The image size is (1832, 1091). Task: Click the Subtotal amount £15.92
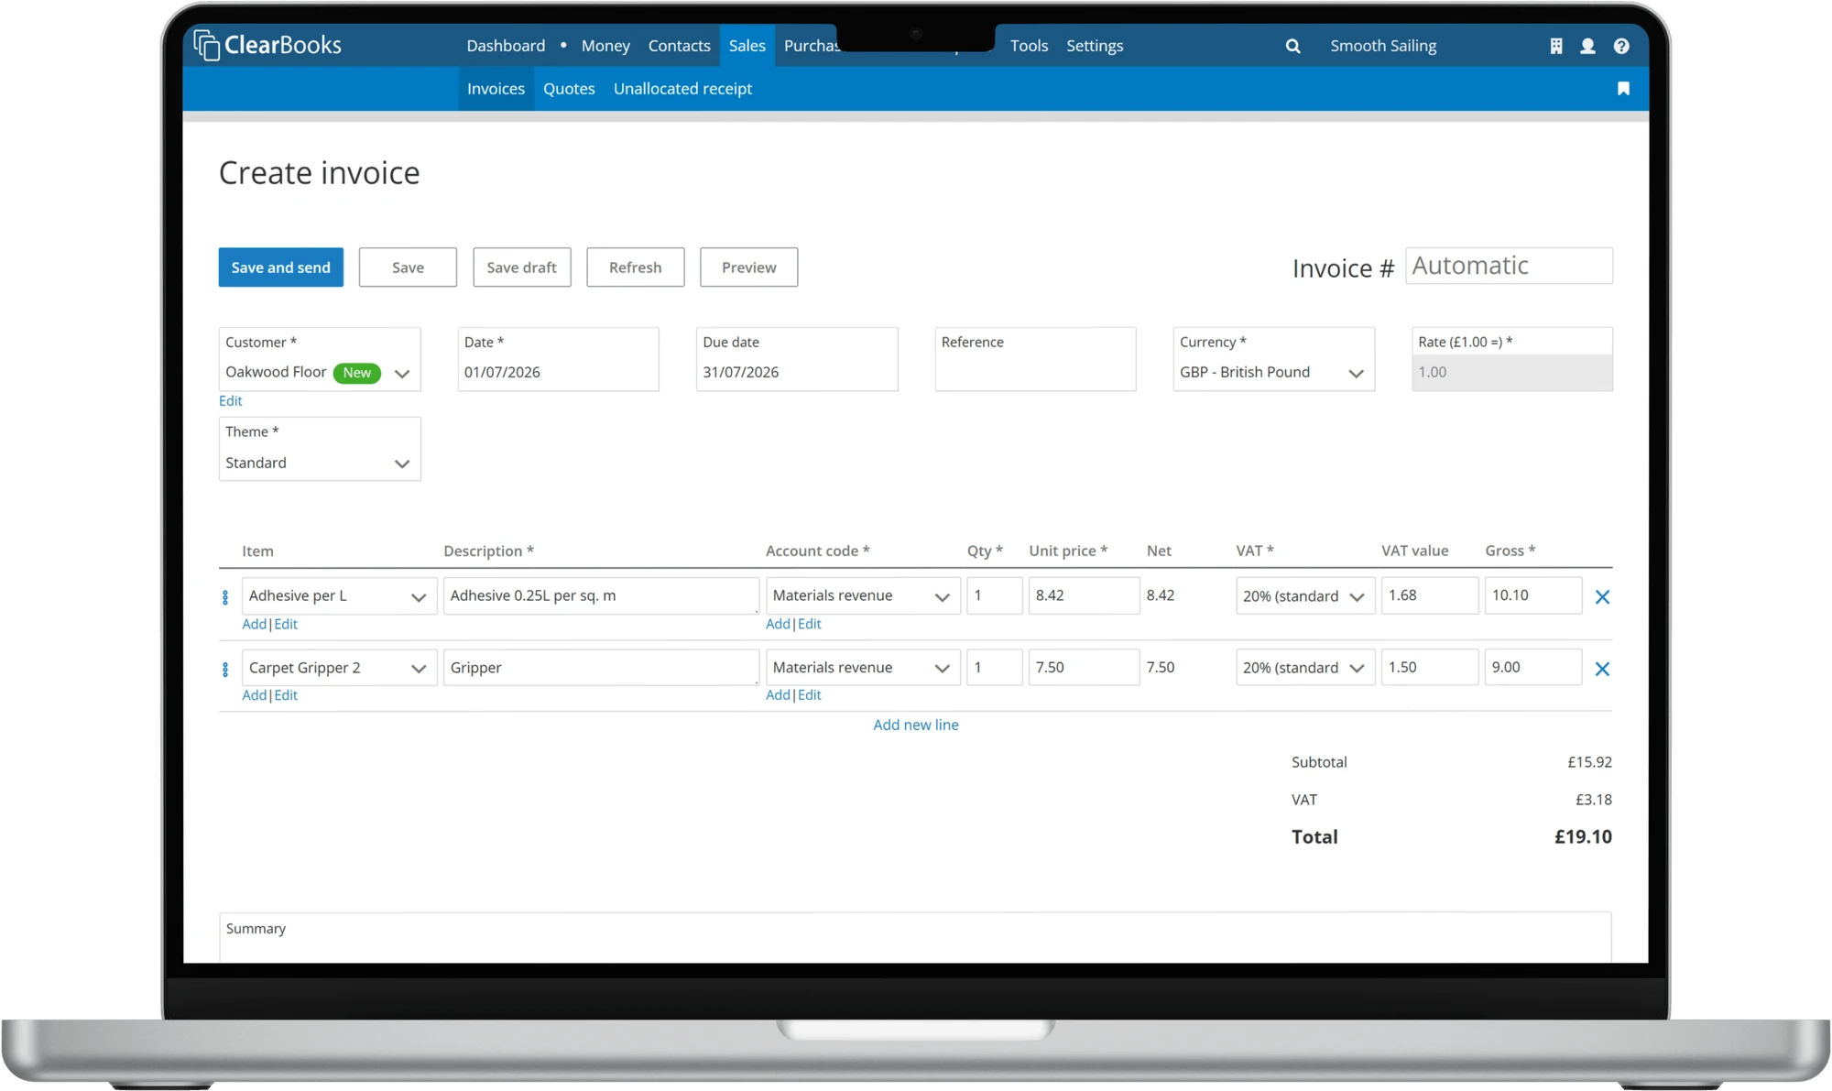coord(1589,762)
